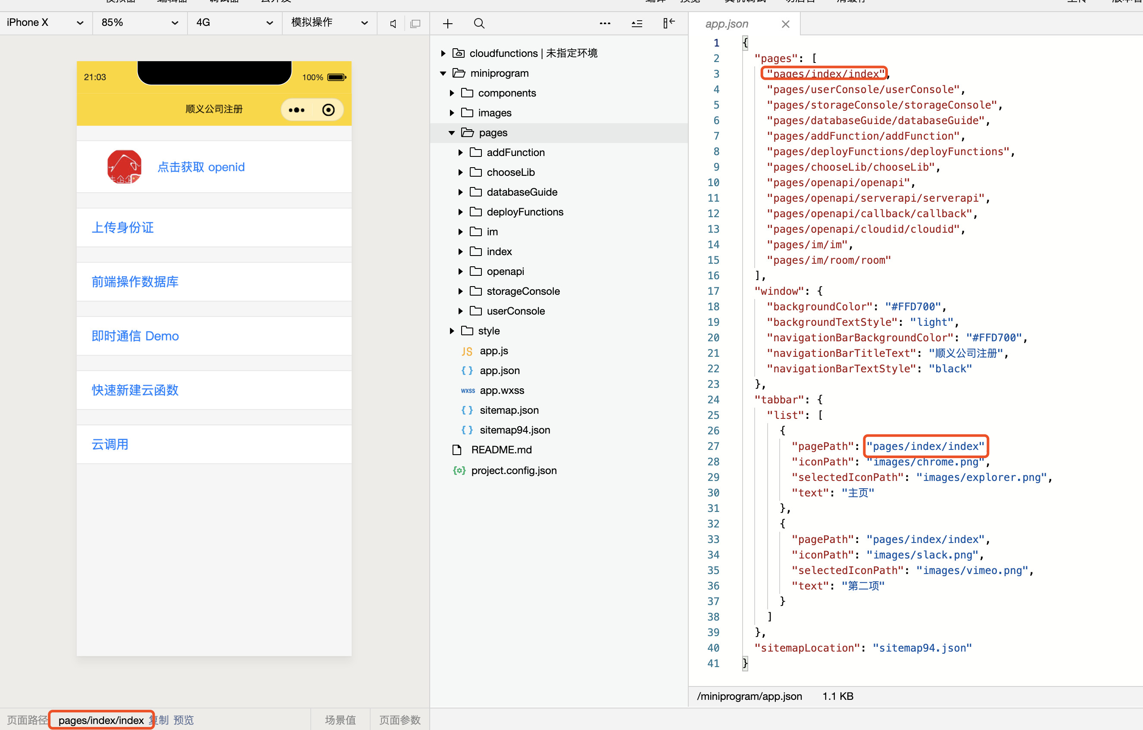Open the file tree more-options ellipsis
The width and height of the screenshot is (1143, 730).
pos(605,23)
